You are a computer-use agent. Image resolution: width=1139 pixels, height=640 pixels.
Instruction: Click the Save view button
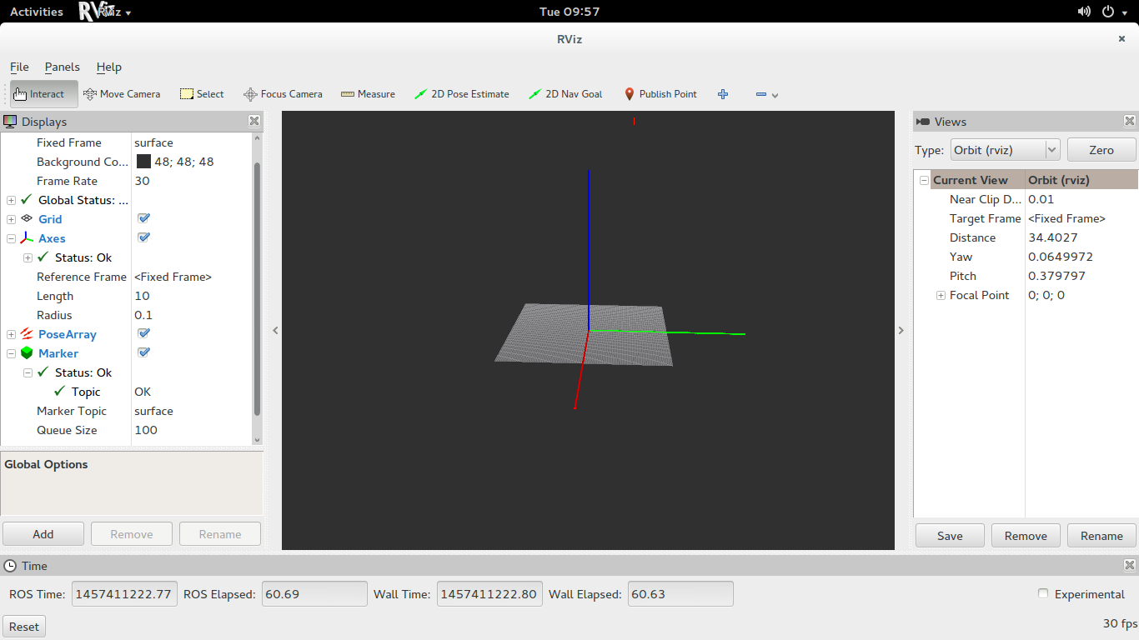coord(950,536)
